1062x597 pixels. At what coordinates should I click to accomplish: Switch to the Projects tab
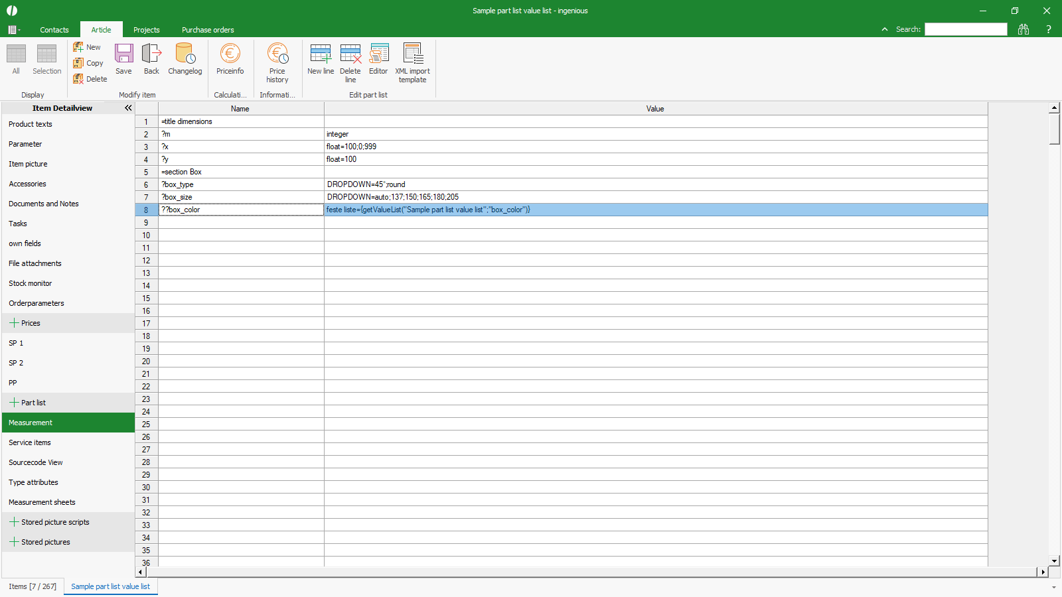(146, 30)
